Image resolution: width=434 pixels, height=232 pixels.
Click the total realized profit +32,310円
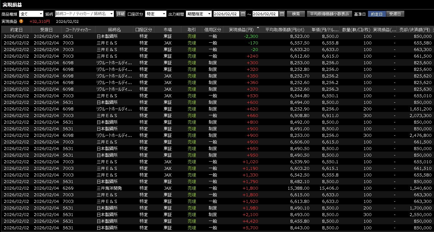(x=40, y=21)
